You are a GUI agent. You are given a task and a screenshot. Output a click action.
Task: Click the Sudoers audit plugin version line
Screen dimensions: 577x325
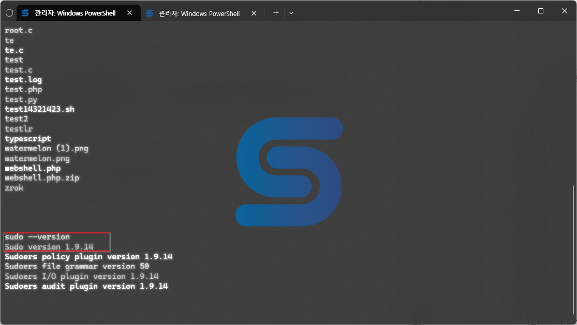tap(86, 286)
